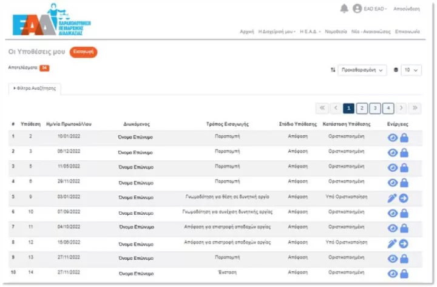Click the orange Εισαγωγή button
This screenshot has width=437, height=287.
point(83,53)
